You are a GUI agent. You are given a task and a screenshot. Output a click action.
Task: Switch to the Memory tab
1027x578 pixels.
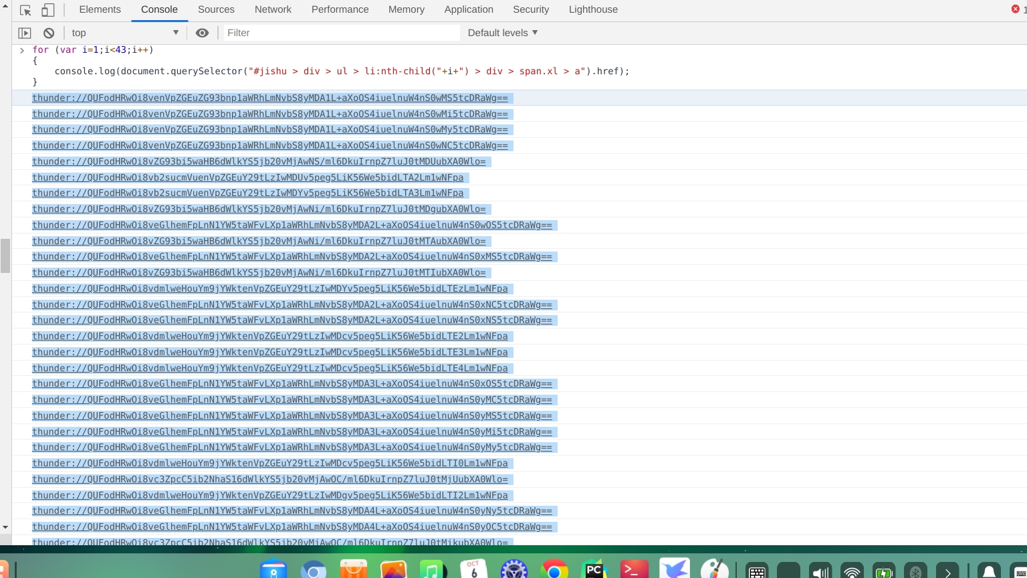tap(406, 9)
